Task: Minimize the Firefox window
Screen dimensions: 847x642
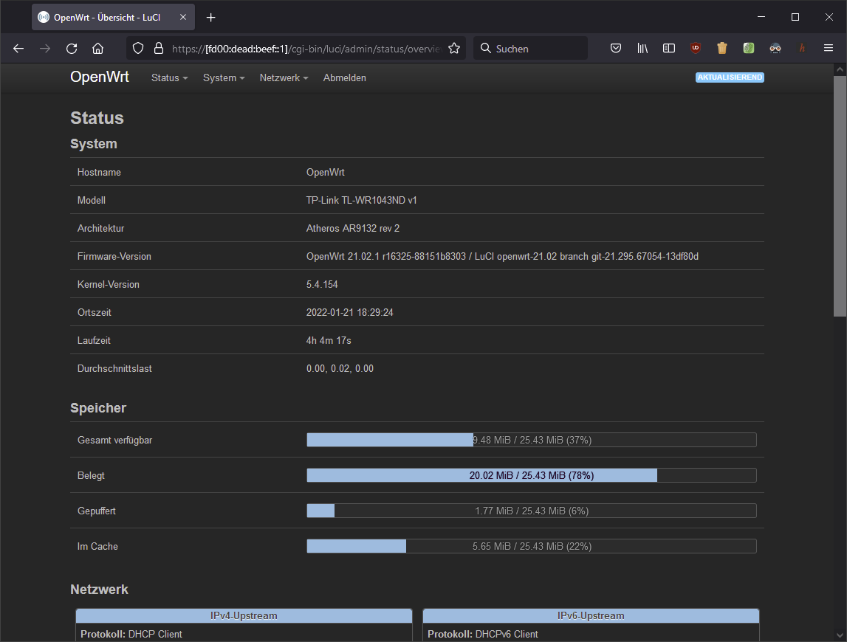Action: 761,17
